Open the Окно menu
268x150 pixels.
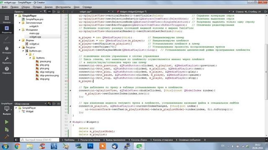pyautogui.click(x=77, y=7)
